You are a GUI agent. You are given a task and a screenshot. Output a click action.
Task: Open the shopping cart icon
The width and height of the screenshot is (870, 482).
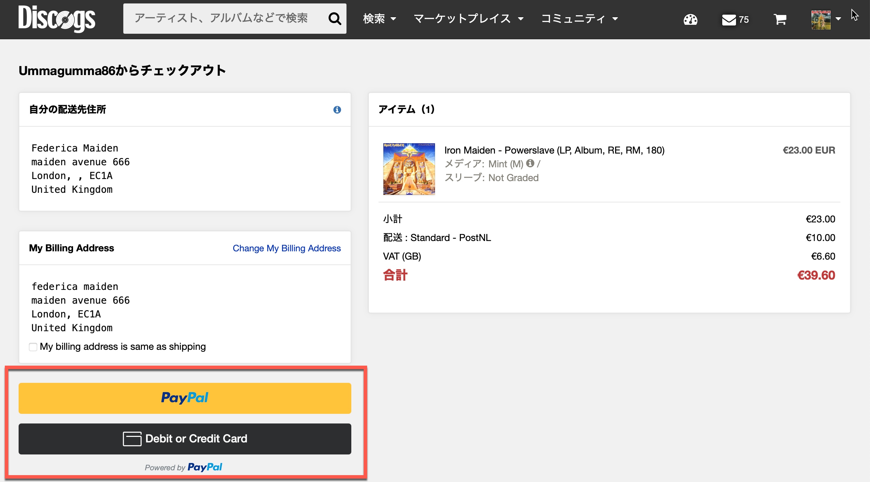[x=780, y=20]
